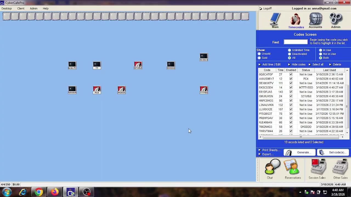Launch Firefox from taskbar
This screenshot has height=197, width=351.
point(55,192)
